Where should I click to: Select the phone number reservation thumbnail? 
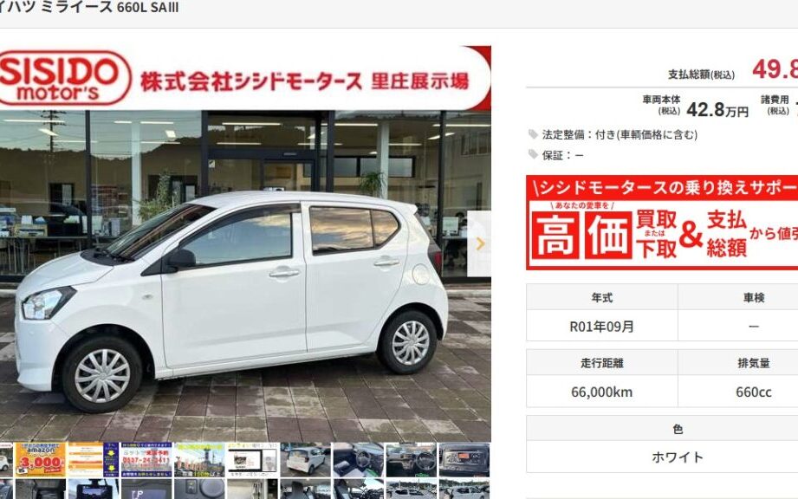[x=146, y=460]
